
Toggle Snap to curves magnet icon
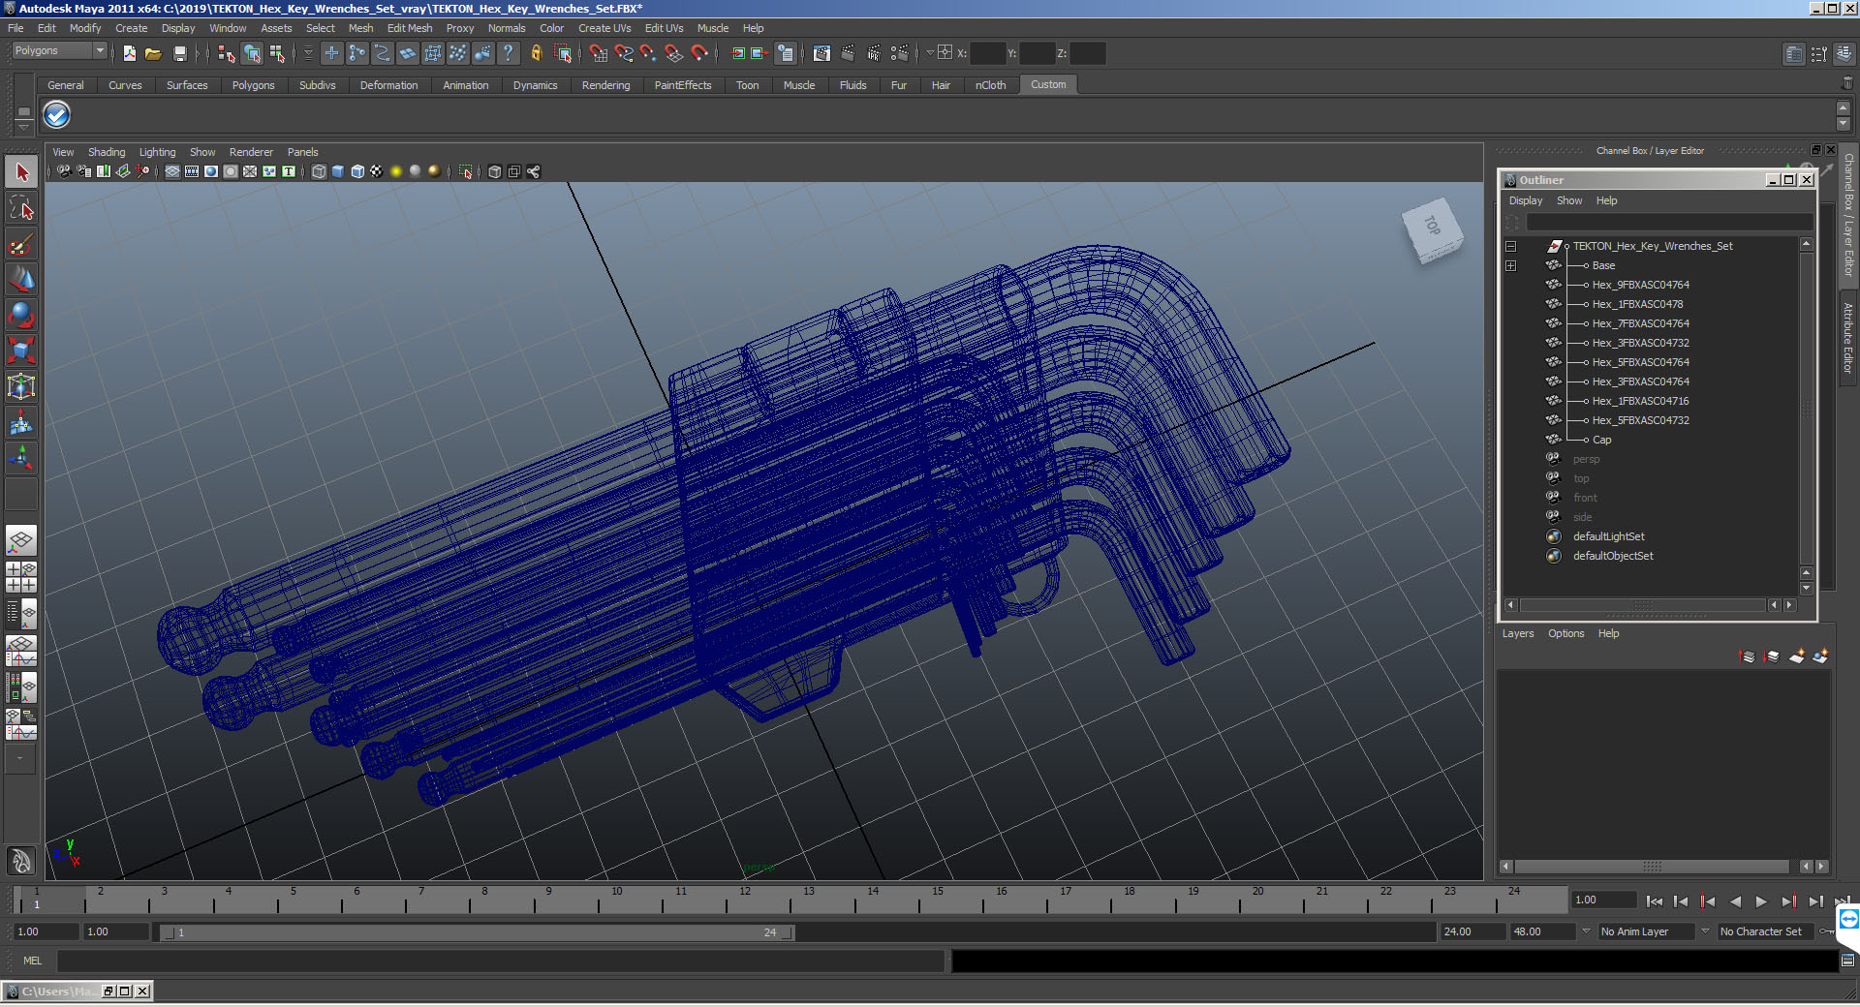click(623, 53)
